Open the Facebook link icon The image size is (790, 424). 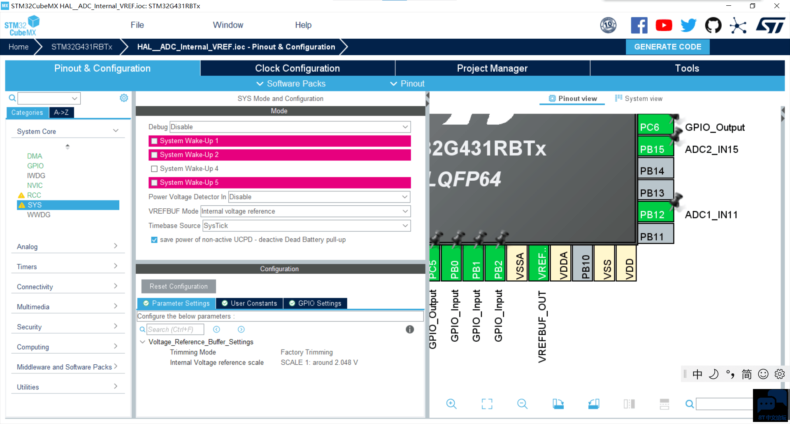tap(639, 26)
